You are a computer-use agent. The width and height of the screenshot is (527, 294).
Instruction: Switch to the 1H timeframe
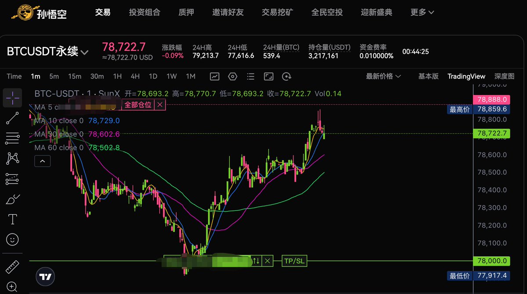click(x=117, y=76)
